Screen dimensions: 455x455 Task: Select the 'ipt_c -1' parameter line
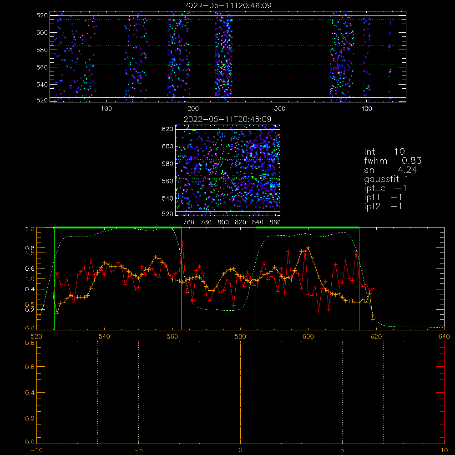(x=385, y=188)
